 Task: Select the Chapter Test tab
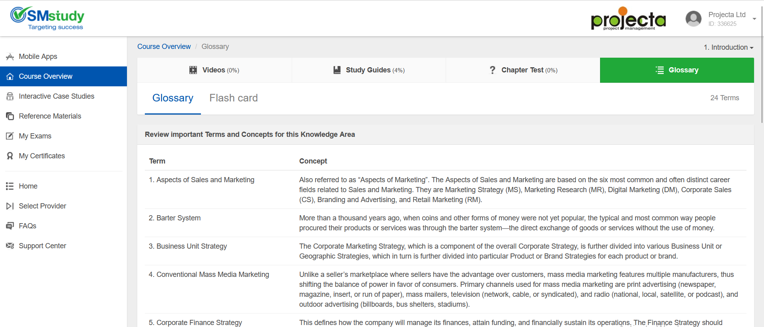tap(523, 70)
